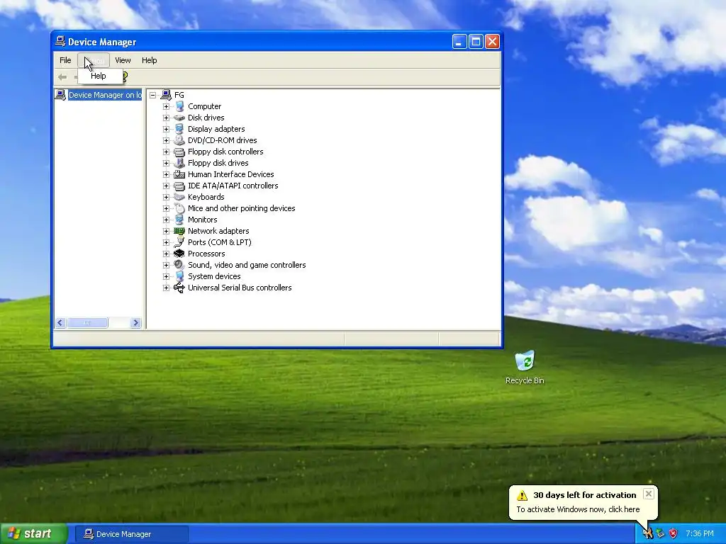Click the Safely Remove Hardware tray icon
Image resolution: width=726 pixels, height=544 pixels.
(661, 534)
